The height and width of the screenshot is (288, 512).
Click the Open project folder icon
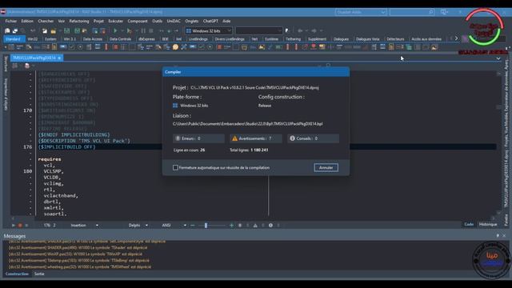(53, 30)
